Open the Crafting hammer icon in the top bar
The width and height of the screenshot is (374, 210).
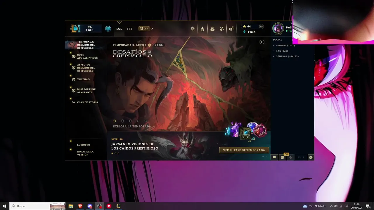(x=222, y=29)
